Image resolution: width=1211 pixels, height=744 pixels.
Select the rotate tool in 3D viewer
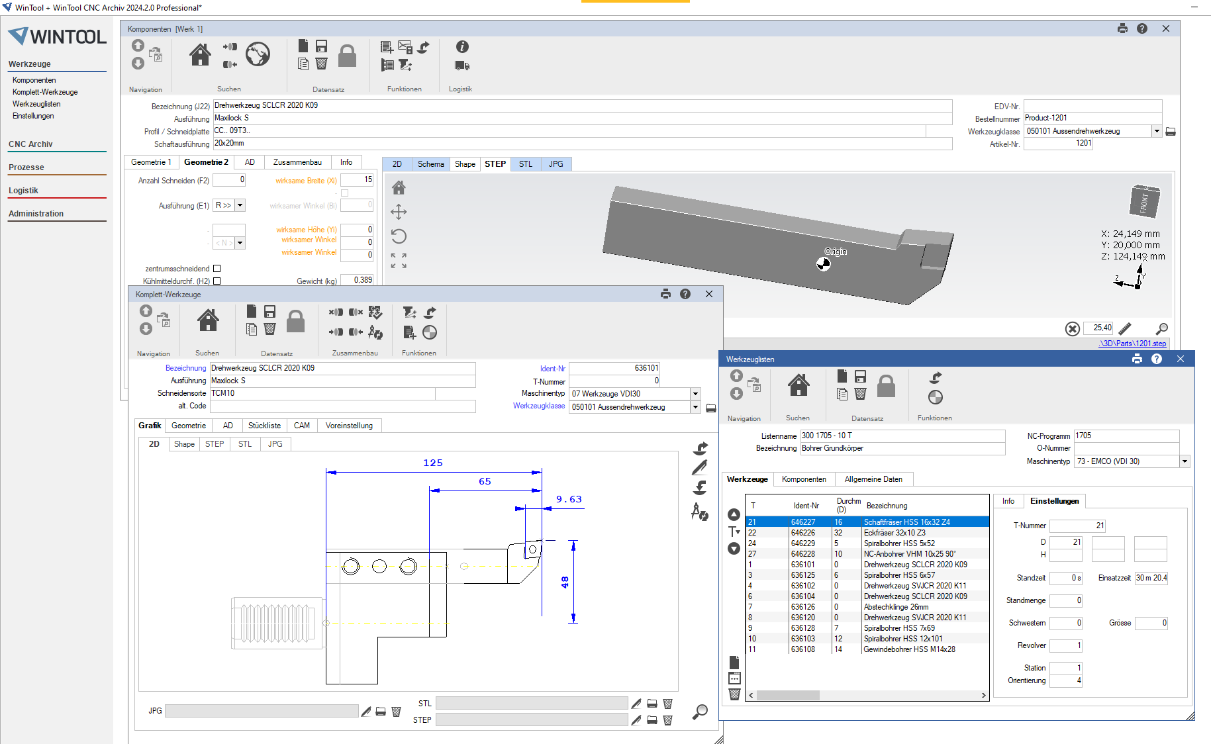(x=399, y=236)
